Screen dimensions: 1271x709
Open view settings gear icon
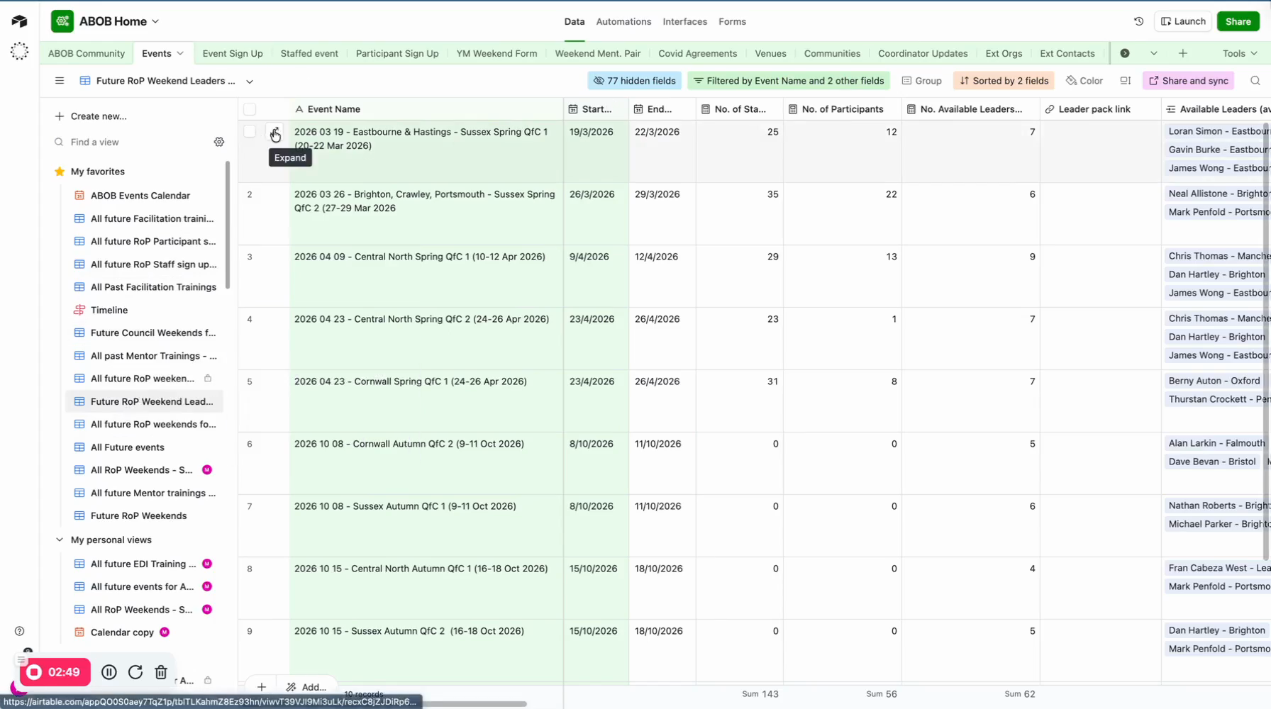pyautogui.click(x=219, y=142)
